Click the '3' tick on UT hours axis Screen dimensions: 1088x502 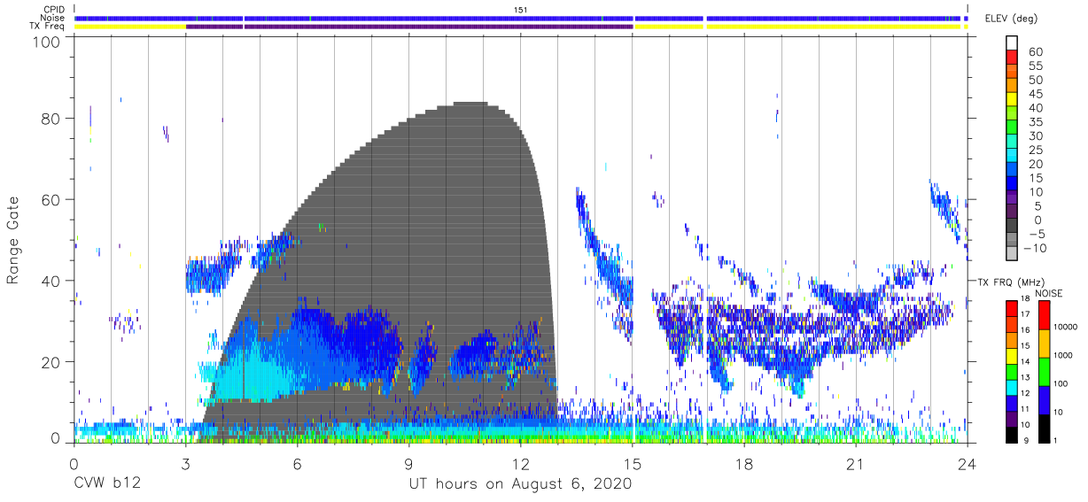[x=185, y=463]
